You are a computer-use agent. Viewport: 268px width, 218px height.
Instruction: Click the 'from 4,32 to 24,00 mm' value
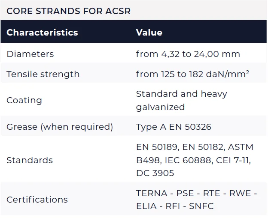tap(188, 54)
